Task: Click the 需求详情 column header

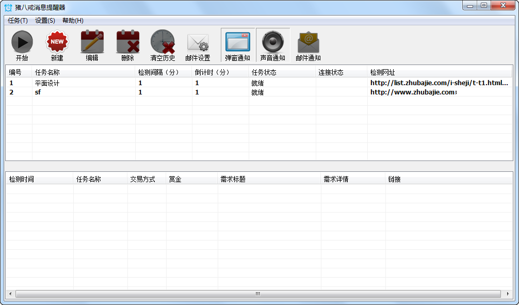Action: click(353, 180)
